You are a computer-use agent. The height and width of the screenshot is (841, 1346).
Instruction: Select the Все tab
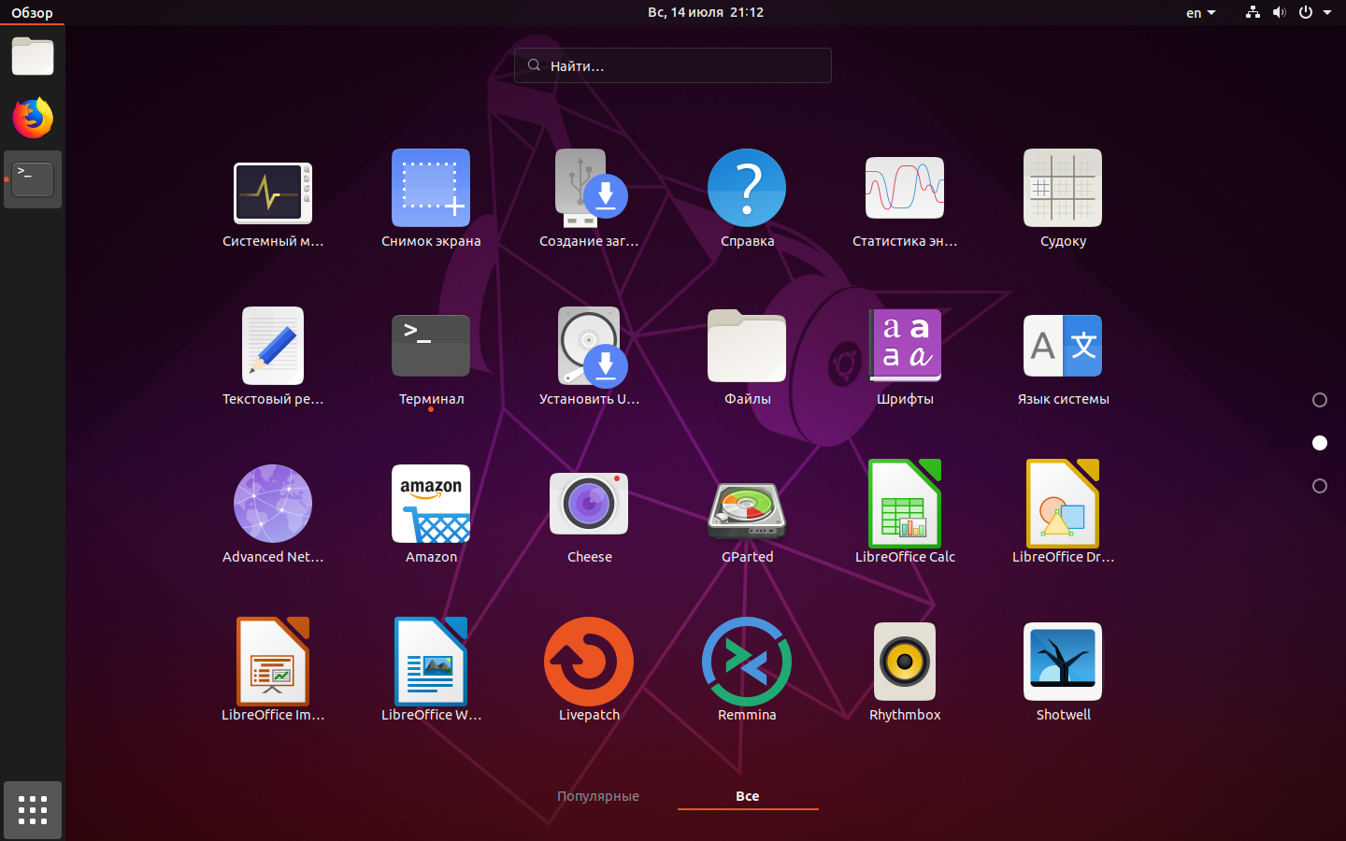point(748,796)
